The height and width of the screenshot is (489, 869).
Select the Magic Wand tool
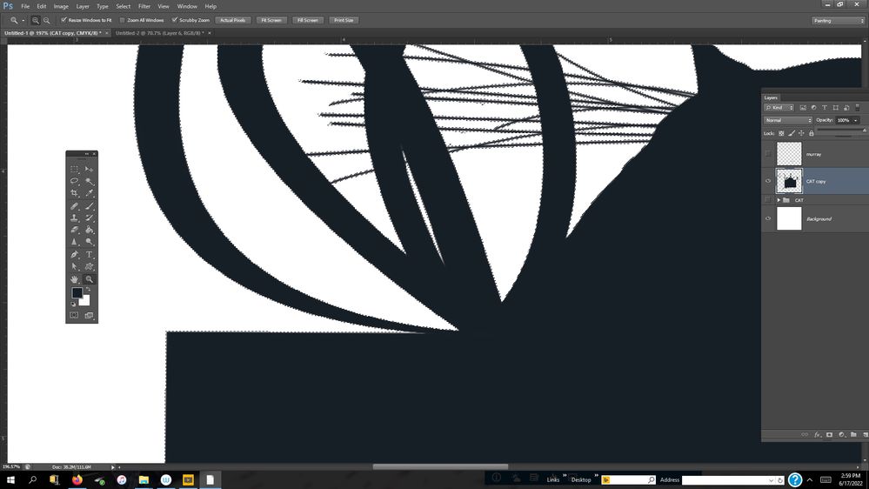pyautogui.click(x=90, y=181)
